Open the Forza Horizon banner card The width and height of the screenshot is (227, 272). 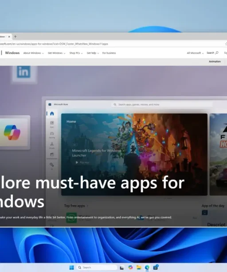coord(218,155)
